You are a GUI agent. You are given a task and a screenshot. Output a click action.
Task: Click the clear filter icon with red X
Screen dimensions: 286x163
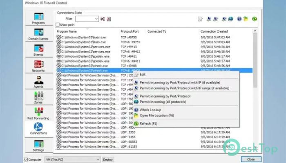tap(109, 19)
